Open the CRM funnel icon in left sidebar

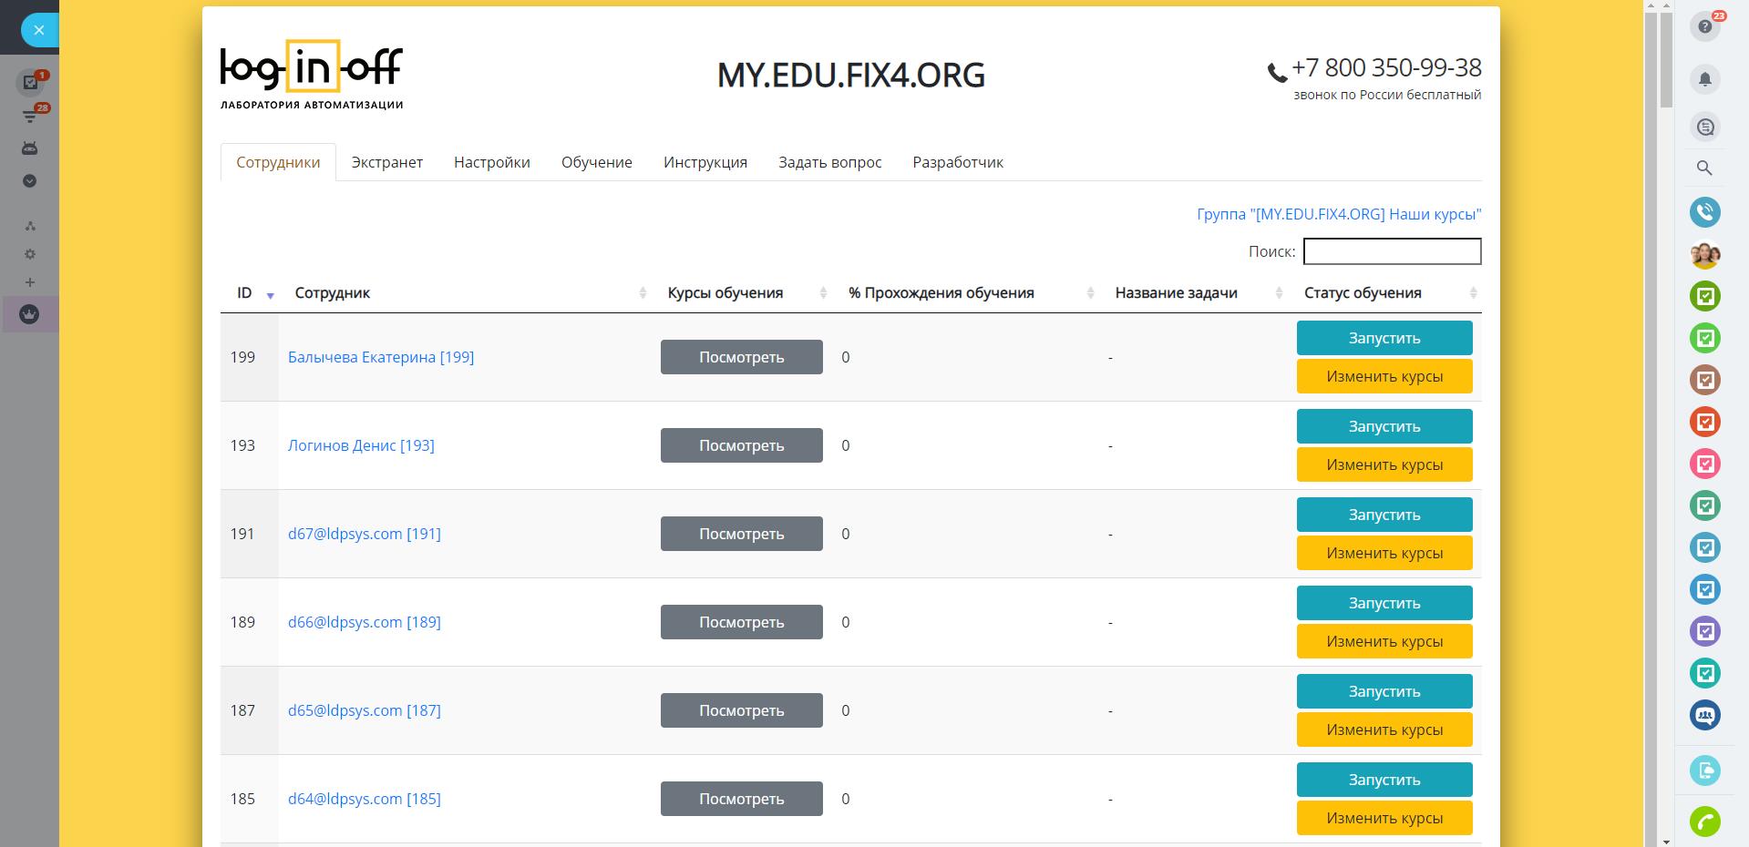30,116
